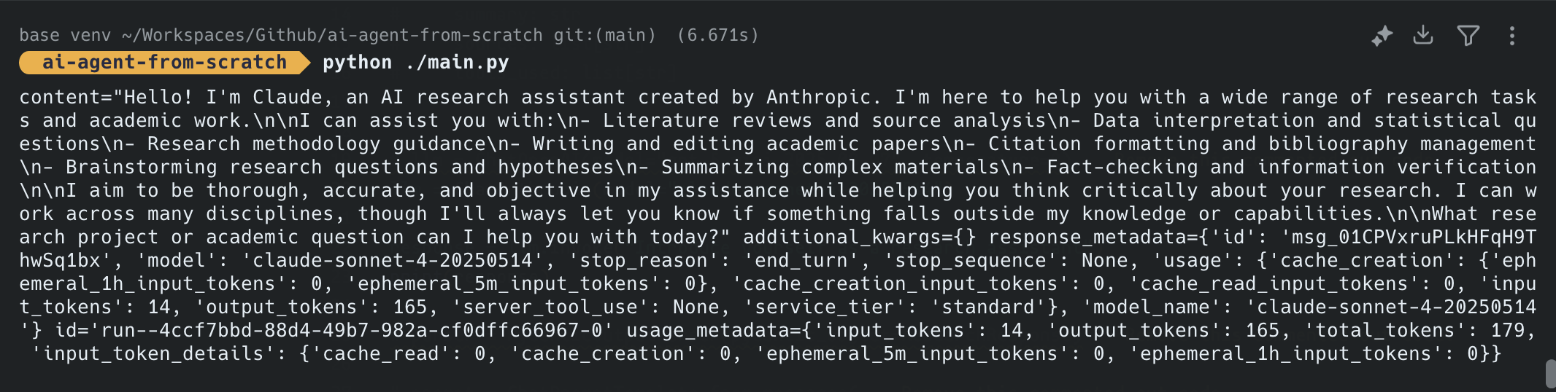This screenshot has width=1556, height=392.
Task: Click the python ./main.py command text
Action: pos(416,63)
